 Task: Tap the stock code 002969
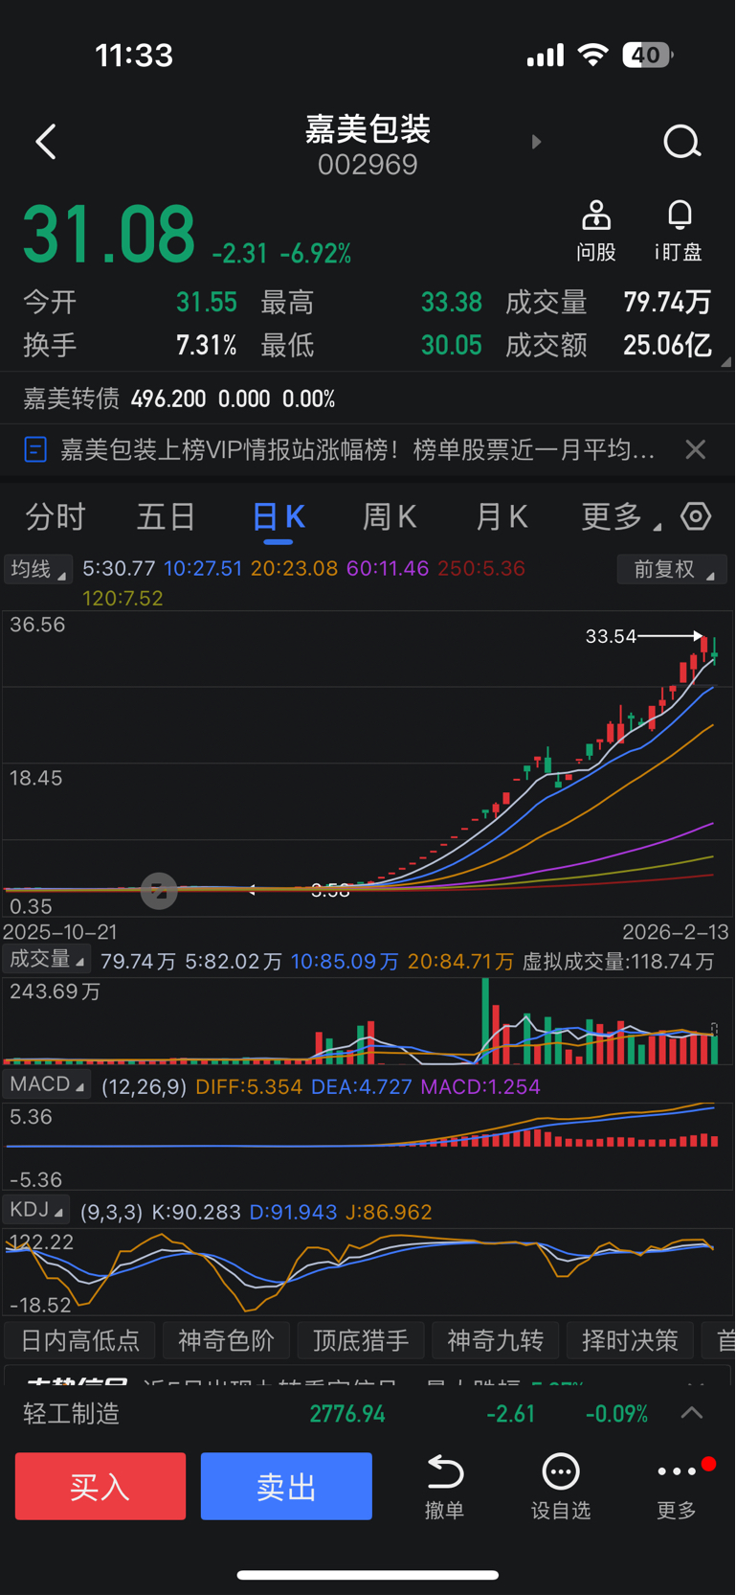coord(368,165)
